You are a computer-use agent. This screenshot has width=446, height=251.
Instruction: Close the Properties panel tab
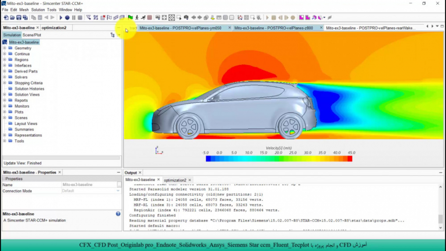click(59, 173)
